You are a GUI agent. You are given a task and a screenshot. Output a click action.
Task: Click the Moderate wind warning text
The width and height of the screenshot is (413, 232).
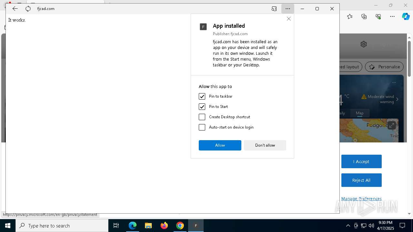click(381, 99)
